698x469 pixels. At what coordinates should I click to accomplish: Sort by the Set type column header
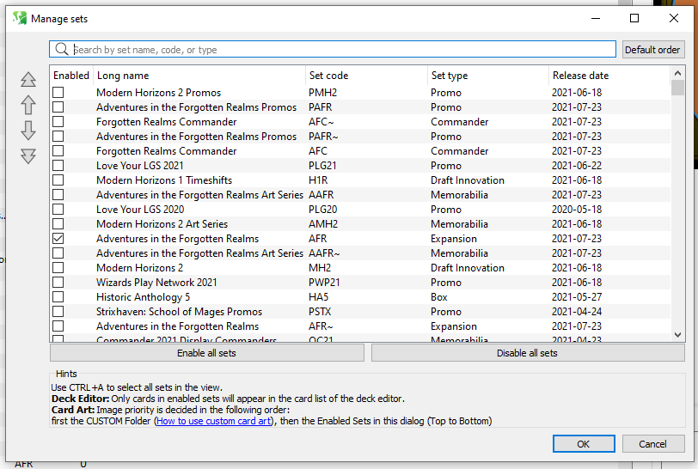[x=488, y=76]
